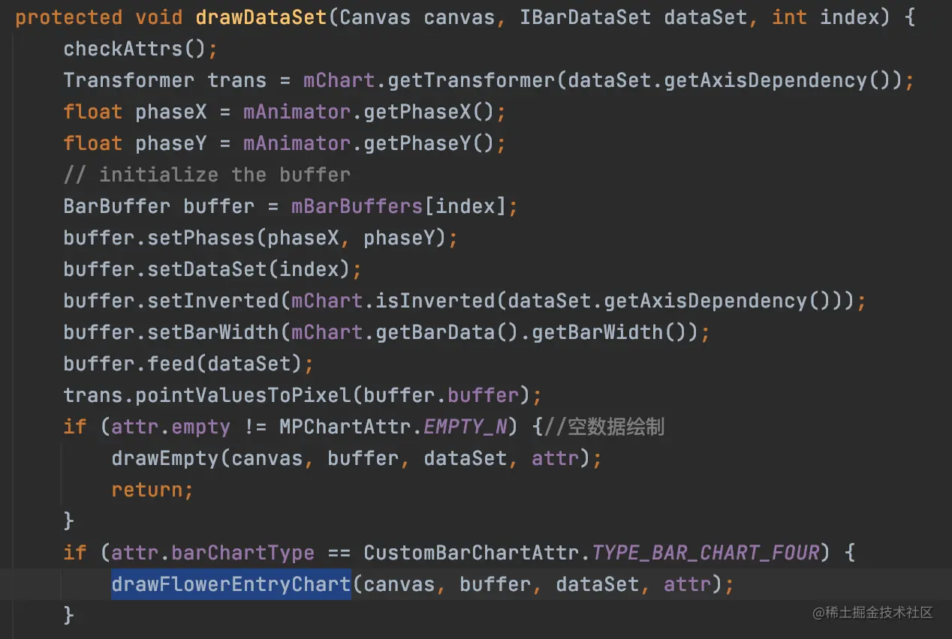
Task: Click the drawEmpty method call
Action: [x=357, y=458]
